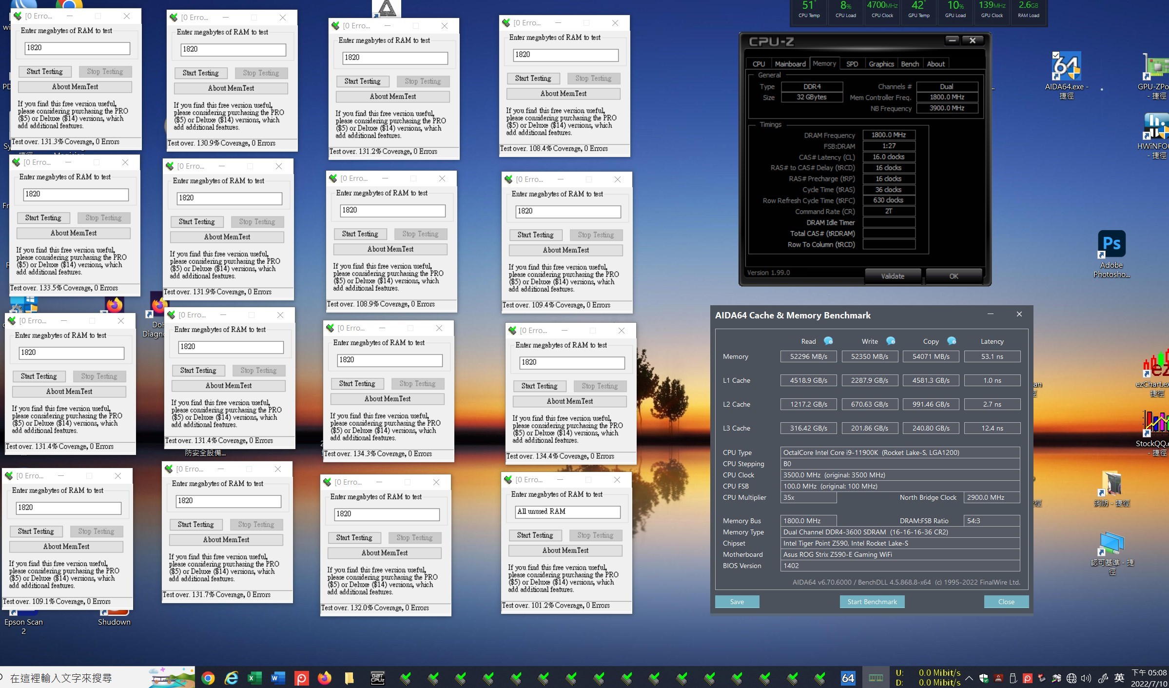This screenshot has height=688, width=1169.
Task: Launch Adobe Photoshop desktop shortcut
Action: 1111,254
